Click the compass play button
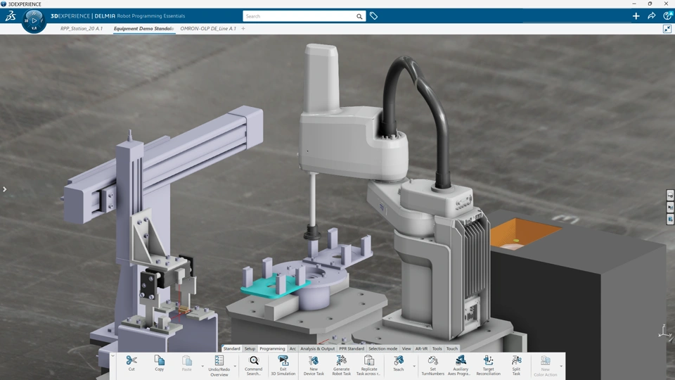Screen dimensions: 675x380 click(x=34, y=20)
